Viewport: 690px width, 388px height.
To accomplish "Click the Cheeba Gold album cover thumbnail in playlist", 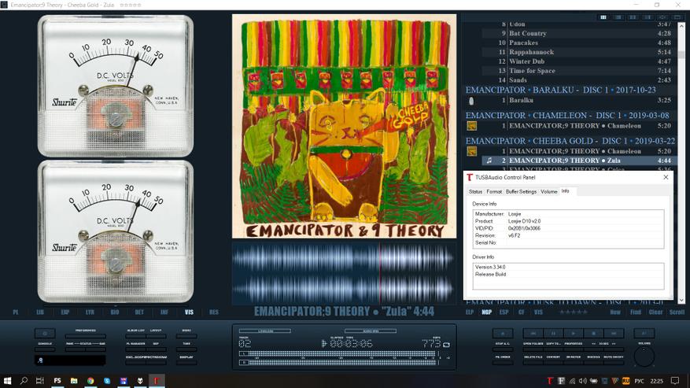I will coord(472,151).
